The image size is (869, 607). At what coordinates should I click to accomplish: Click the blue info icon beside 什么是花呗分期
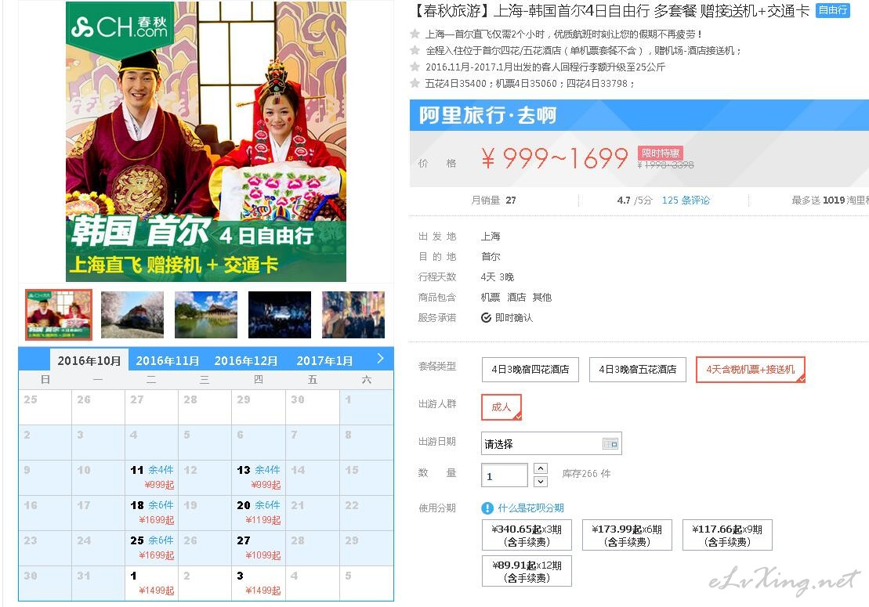pos(487,508)
